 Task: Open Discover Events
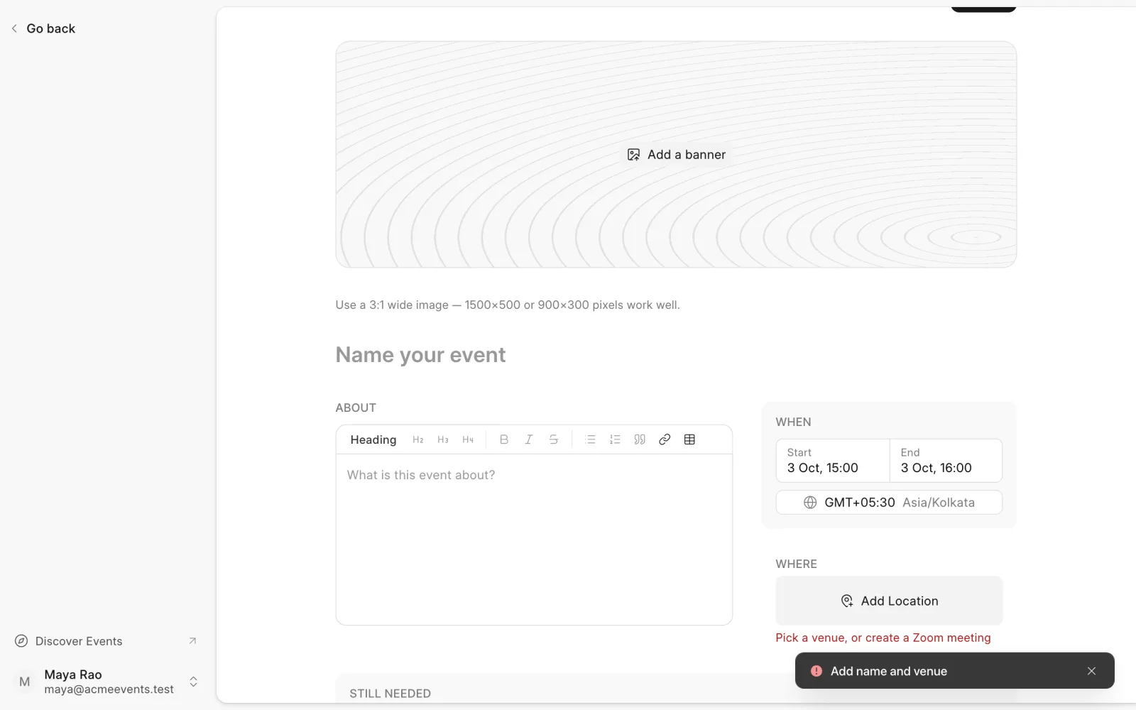(106, 641)
